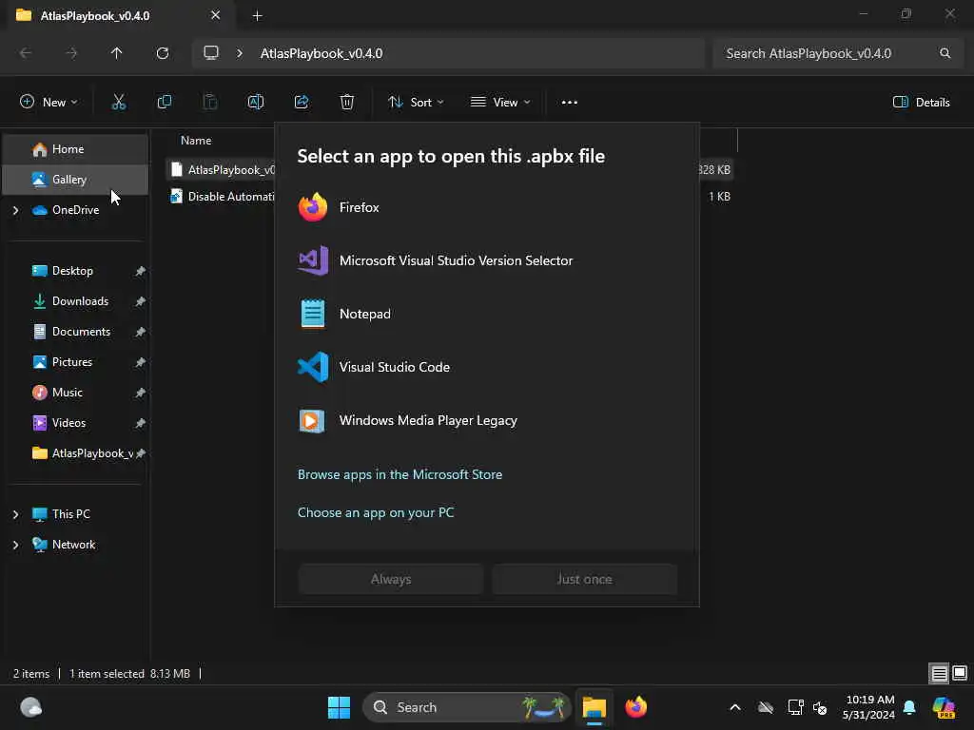Screen dimensions: 974x730
Task: Click the Always button
Action: pos(391,579)
